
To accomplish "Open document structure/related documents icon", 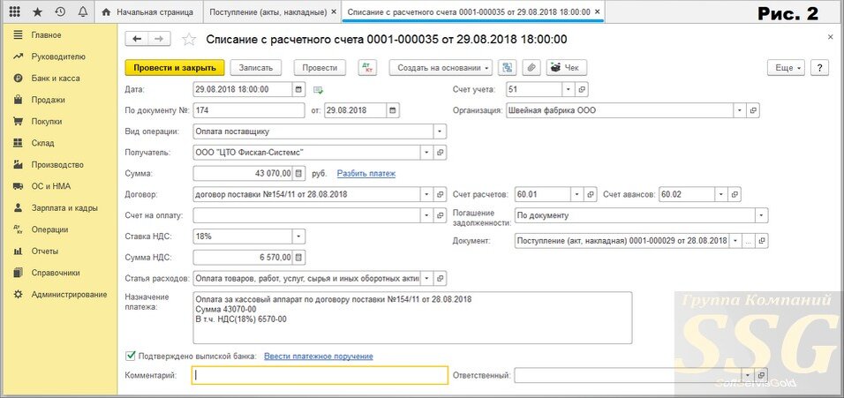I will [x=508, y=68].
